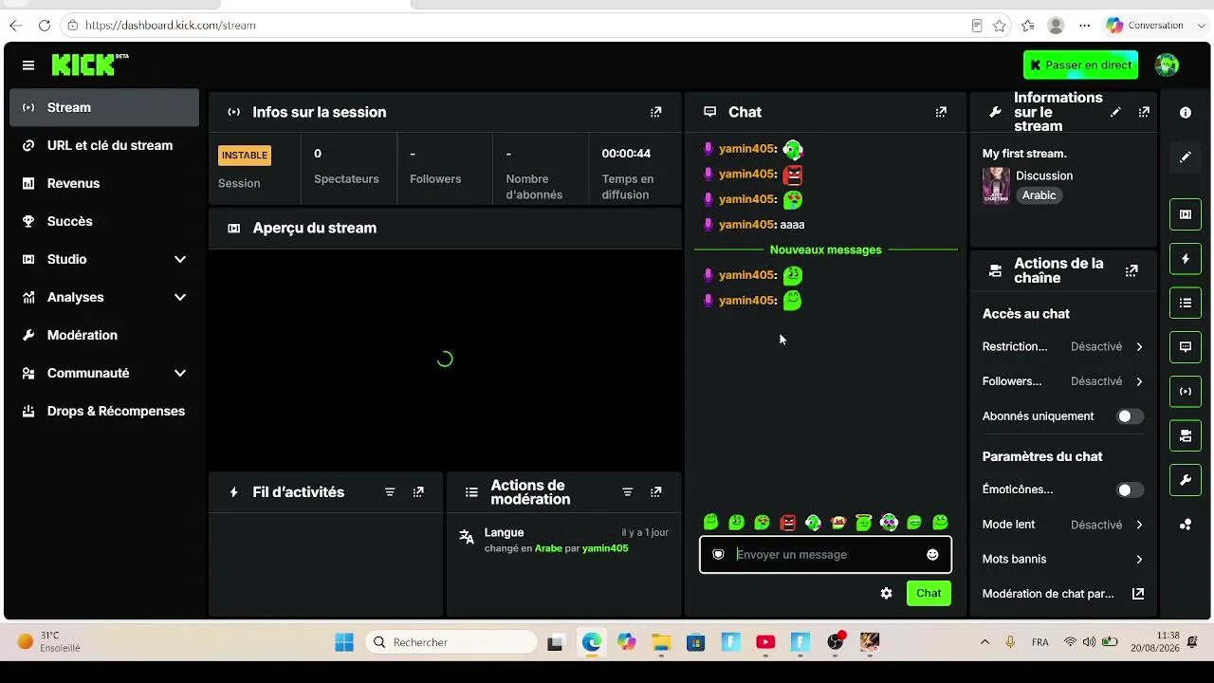This screenshot has height=683, width=1214.
Task: Toggle stream information wrench widget in the right rail
Action: 1186,481
